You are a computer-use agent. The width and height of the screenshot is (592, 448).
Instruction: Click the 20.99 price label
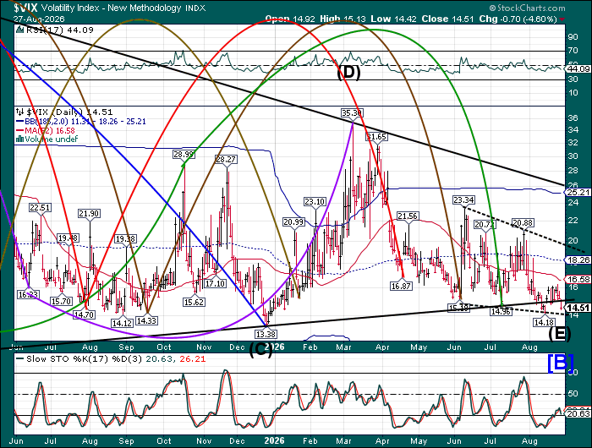293,222
